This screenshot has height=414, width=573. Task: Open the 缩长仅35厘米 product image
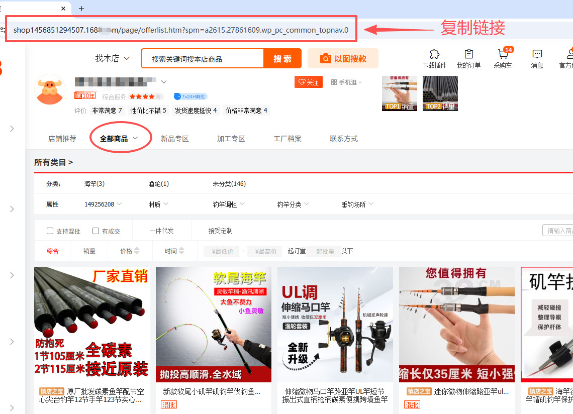457,325
